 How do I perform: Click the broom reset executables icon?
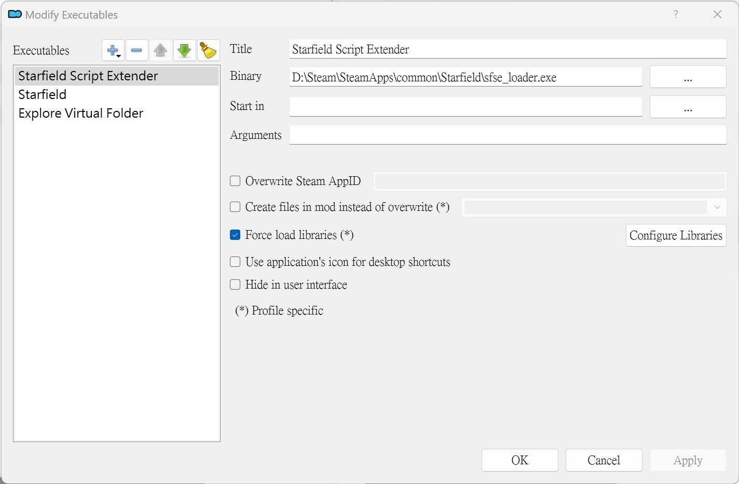(208, 51)
